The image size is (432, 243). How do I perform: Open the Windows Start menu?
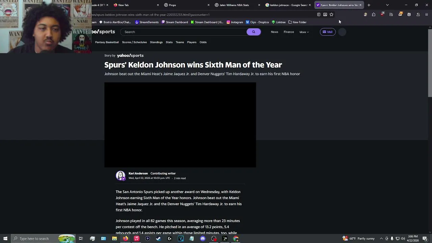click(5, 239)
